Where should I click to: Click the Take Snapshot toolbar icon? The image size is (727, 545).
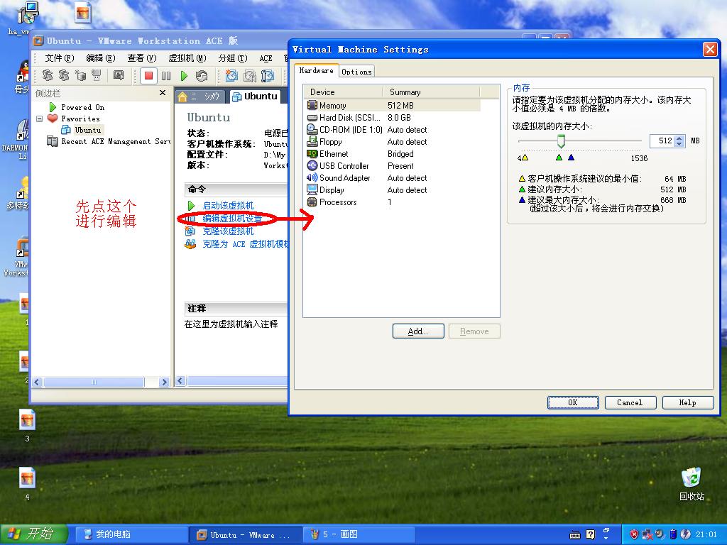[x=231, y=75]
